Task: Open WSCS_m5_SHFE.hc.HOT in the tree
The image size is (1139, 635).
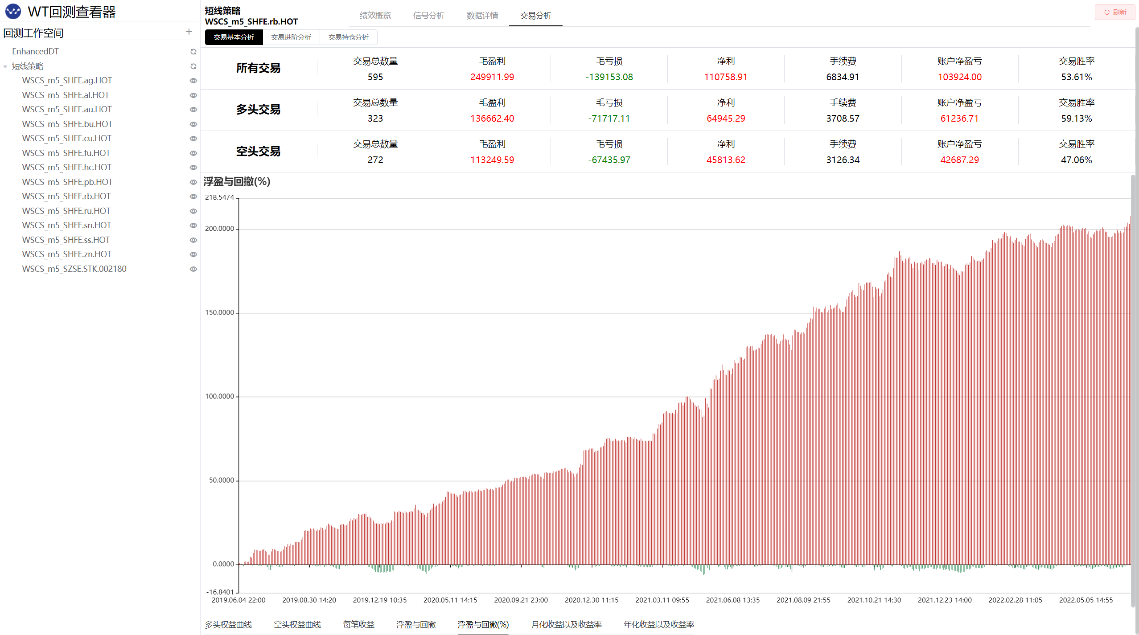Action: tap(67, 168)
